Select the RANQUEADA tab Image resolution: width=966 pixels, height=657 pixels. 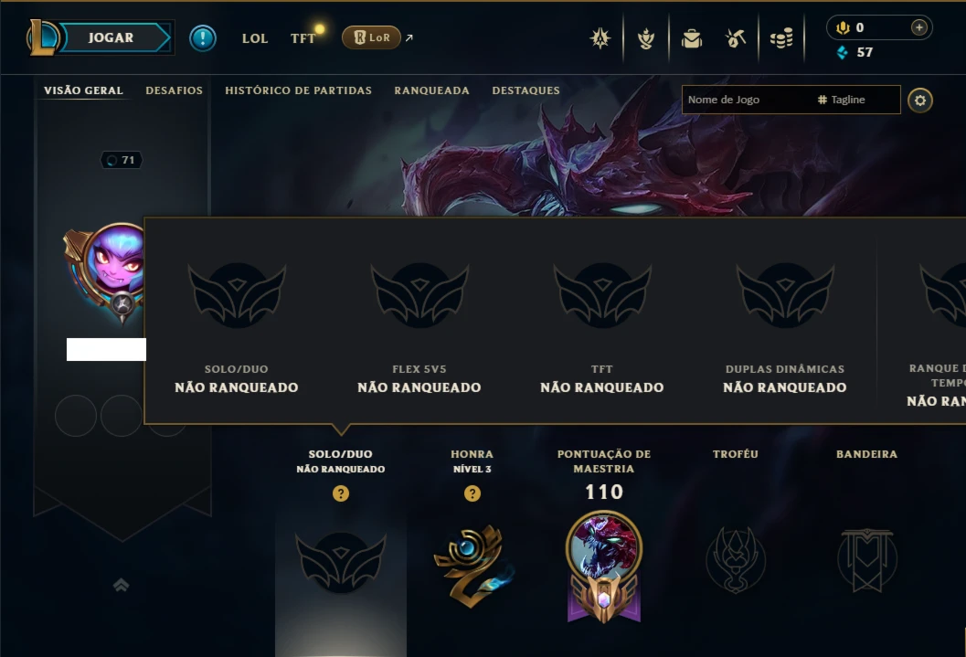432,90
